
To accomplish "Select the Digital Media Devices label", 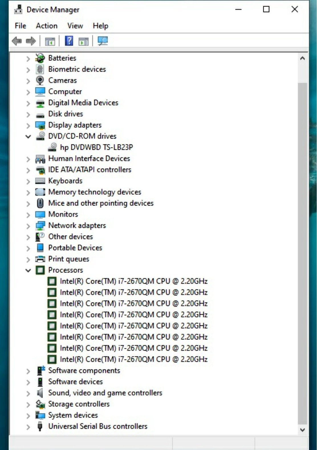I will click(83, 103).
